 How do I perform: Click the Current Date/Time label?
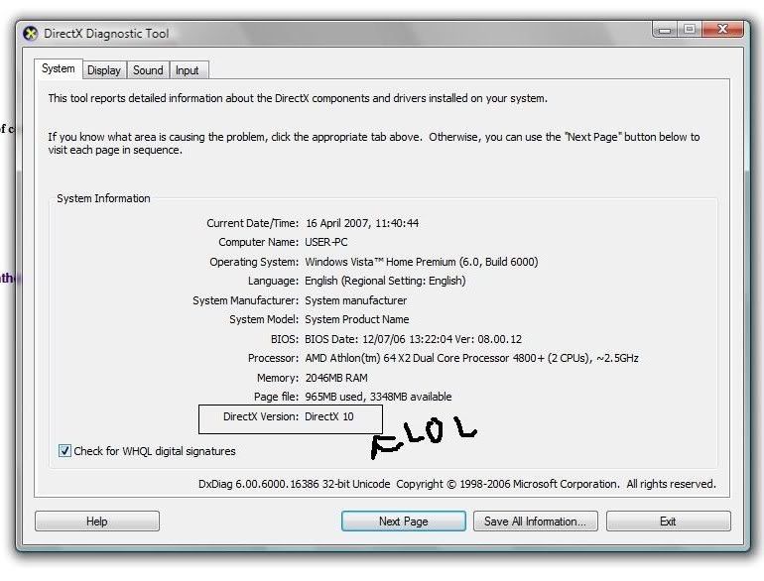[x=252, y=223]
